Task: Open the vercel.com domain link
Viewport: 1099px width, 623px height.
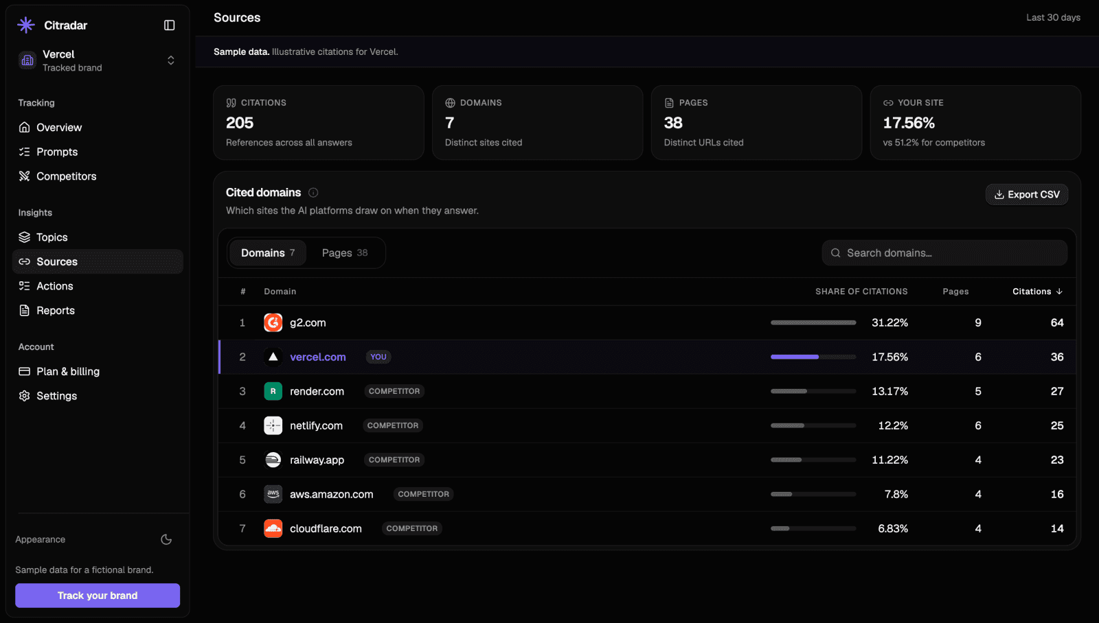Action: pyautogui.click(x=318, y=357)
